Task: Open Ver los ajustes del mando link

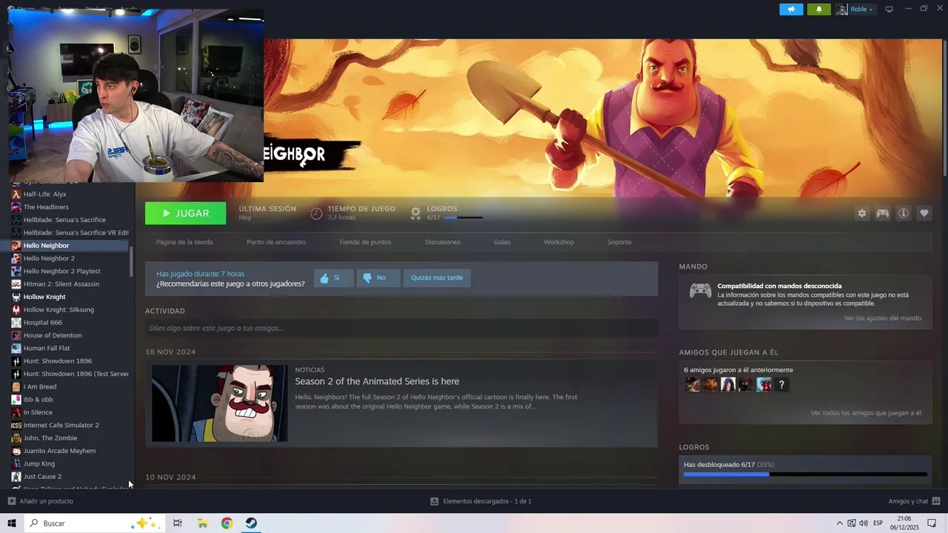Action: (883, 318)
